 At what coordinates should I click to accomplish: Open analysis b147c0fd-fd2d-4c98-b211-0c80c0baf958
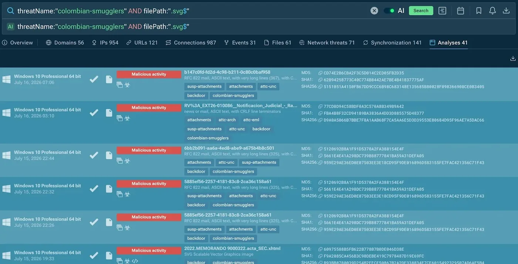tap(227, 72)
